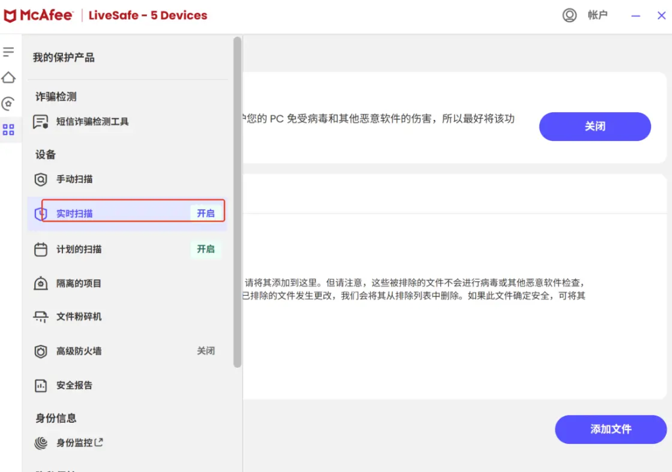This screenshot has height=472, width=672.
Task: Click the SMS scam detector icon
Action: pyautogui.click(x=41, y=122)
